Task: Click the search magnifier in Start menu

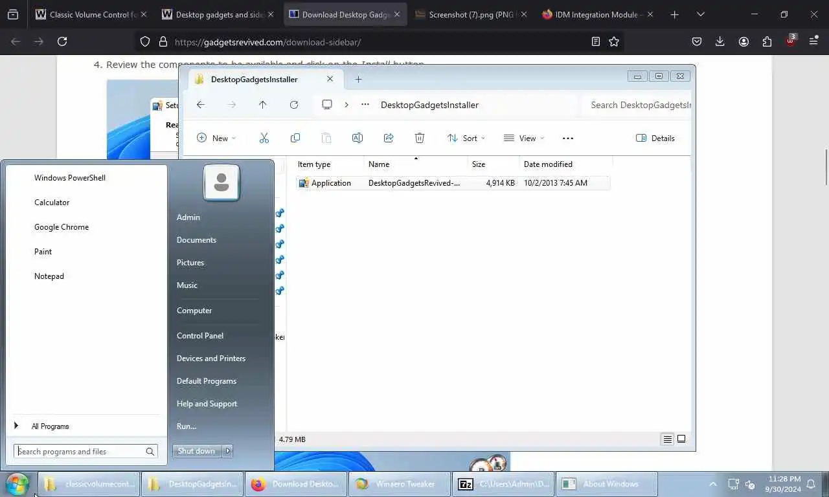Action: [150, 452]
